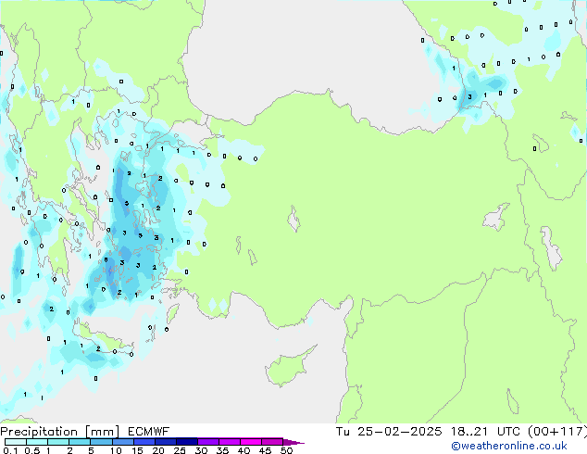Click the '(00+117)' forecast offset text
The width and height of the screenshot is (587, 454).
point(557,432)
